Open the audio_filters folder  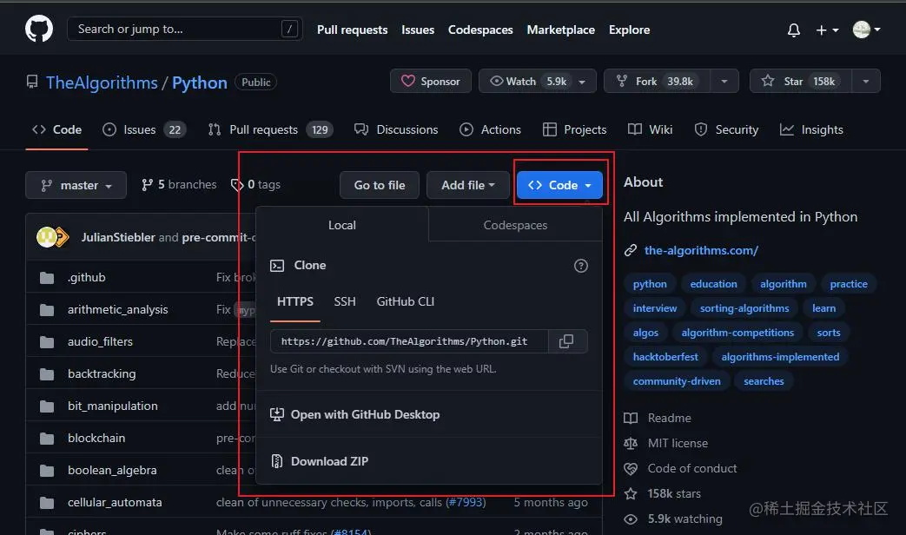point(100,341)
